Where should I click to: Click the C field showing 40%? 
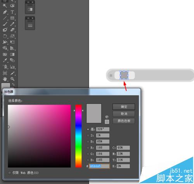coord(123,148)
